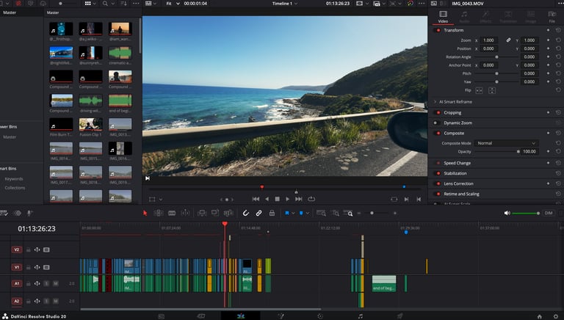Open the viewer Fit zoom dropdown
Viewport: 564px width, 320px height.
(x=171, y=4)
